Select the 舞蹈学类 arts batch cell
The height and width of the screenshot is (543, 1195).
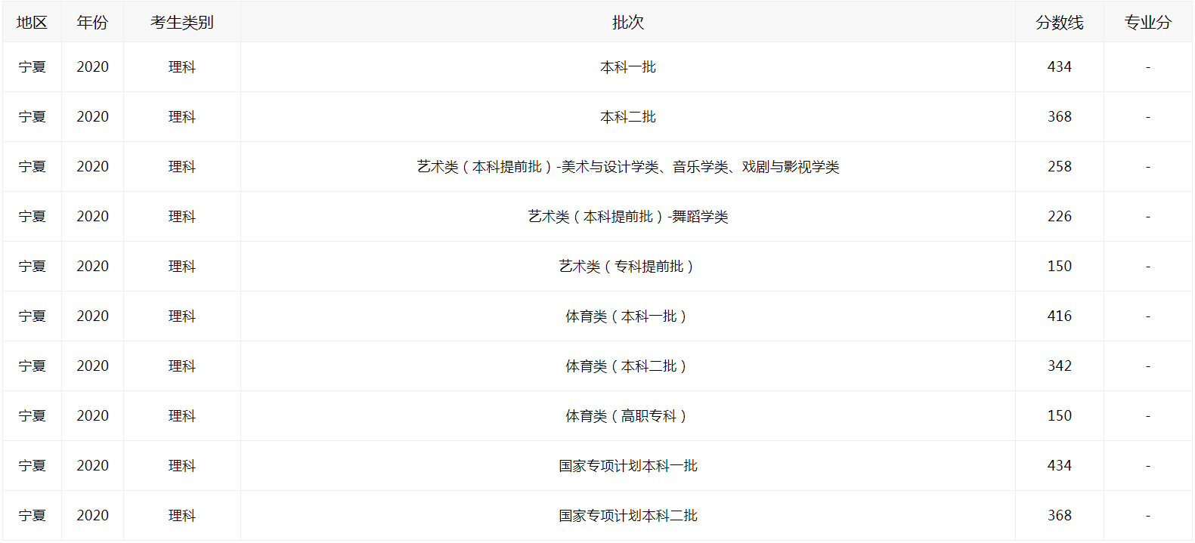click(627, 217)
